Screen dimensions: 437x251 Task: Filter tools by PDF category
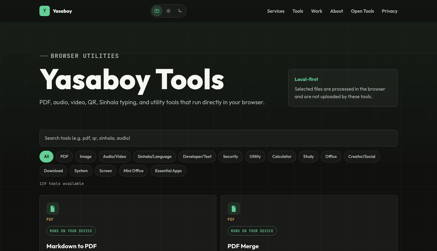pyautogui.click(x=64, y=156)
